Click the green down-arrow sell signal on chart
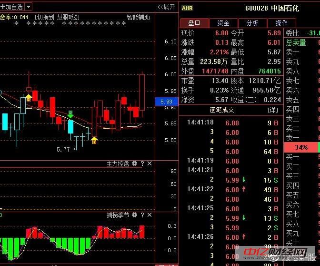 point(70,114)
